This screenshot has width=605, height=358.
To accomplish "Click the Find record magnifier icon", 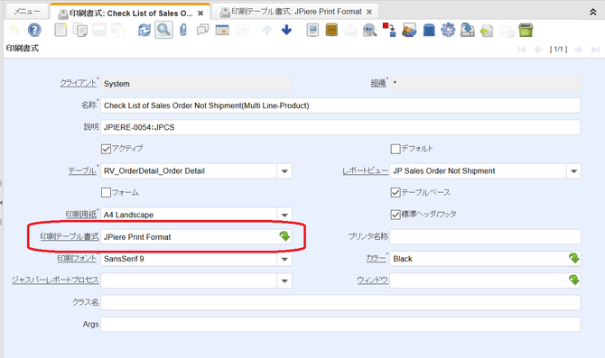I will (163, 30).
